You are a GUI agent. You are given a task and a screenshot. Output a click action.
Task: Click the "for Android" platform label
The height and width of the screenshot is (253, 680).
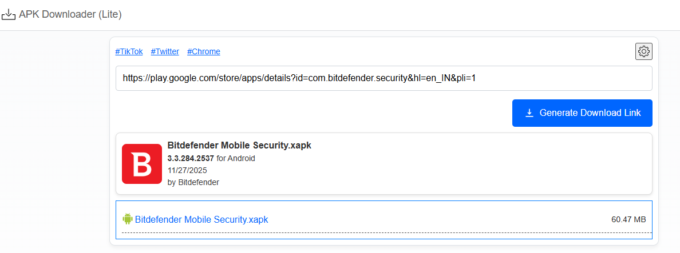(236, 158)
